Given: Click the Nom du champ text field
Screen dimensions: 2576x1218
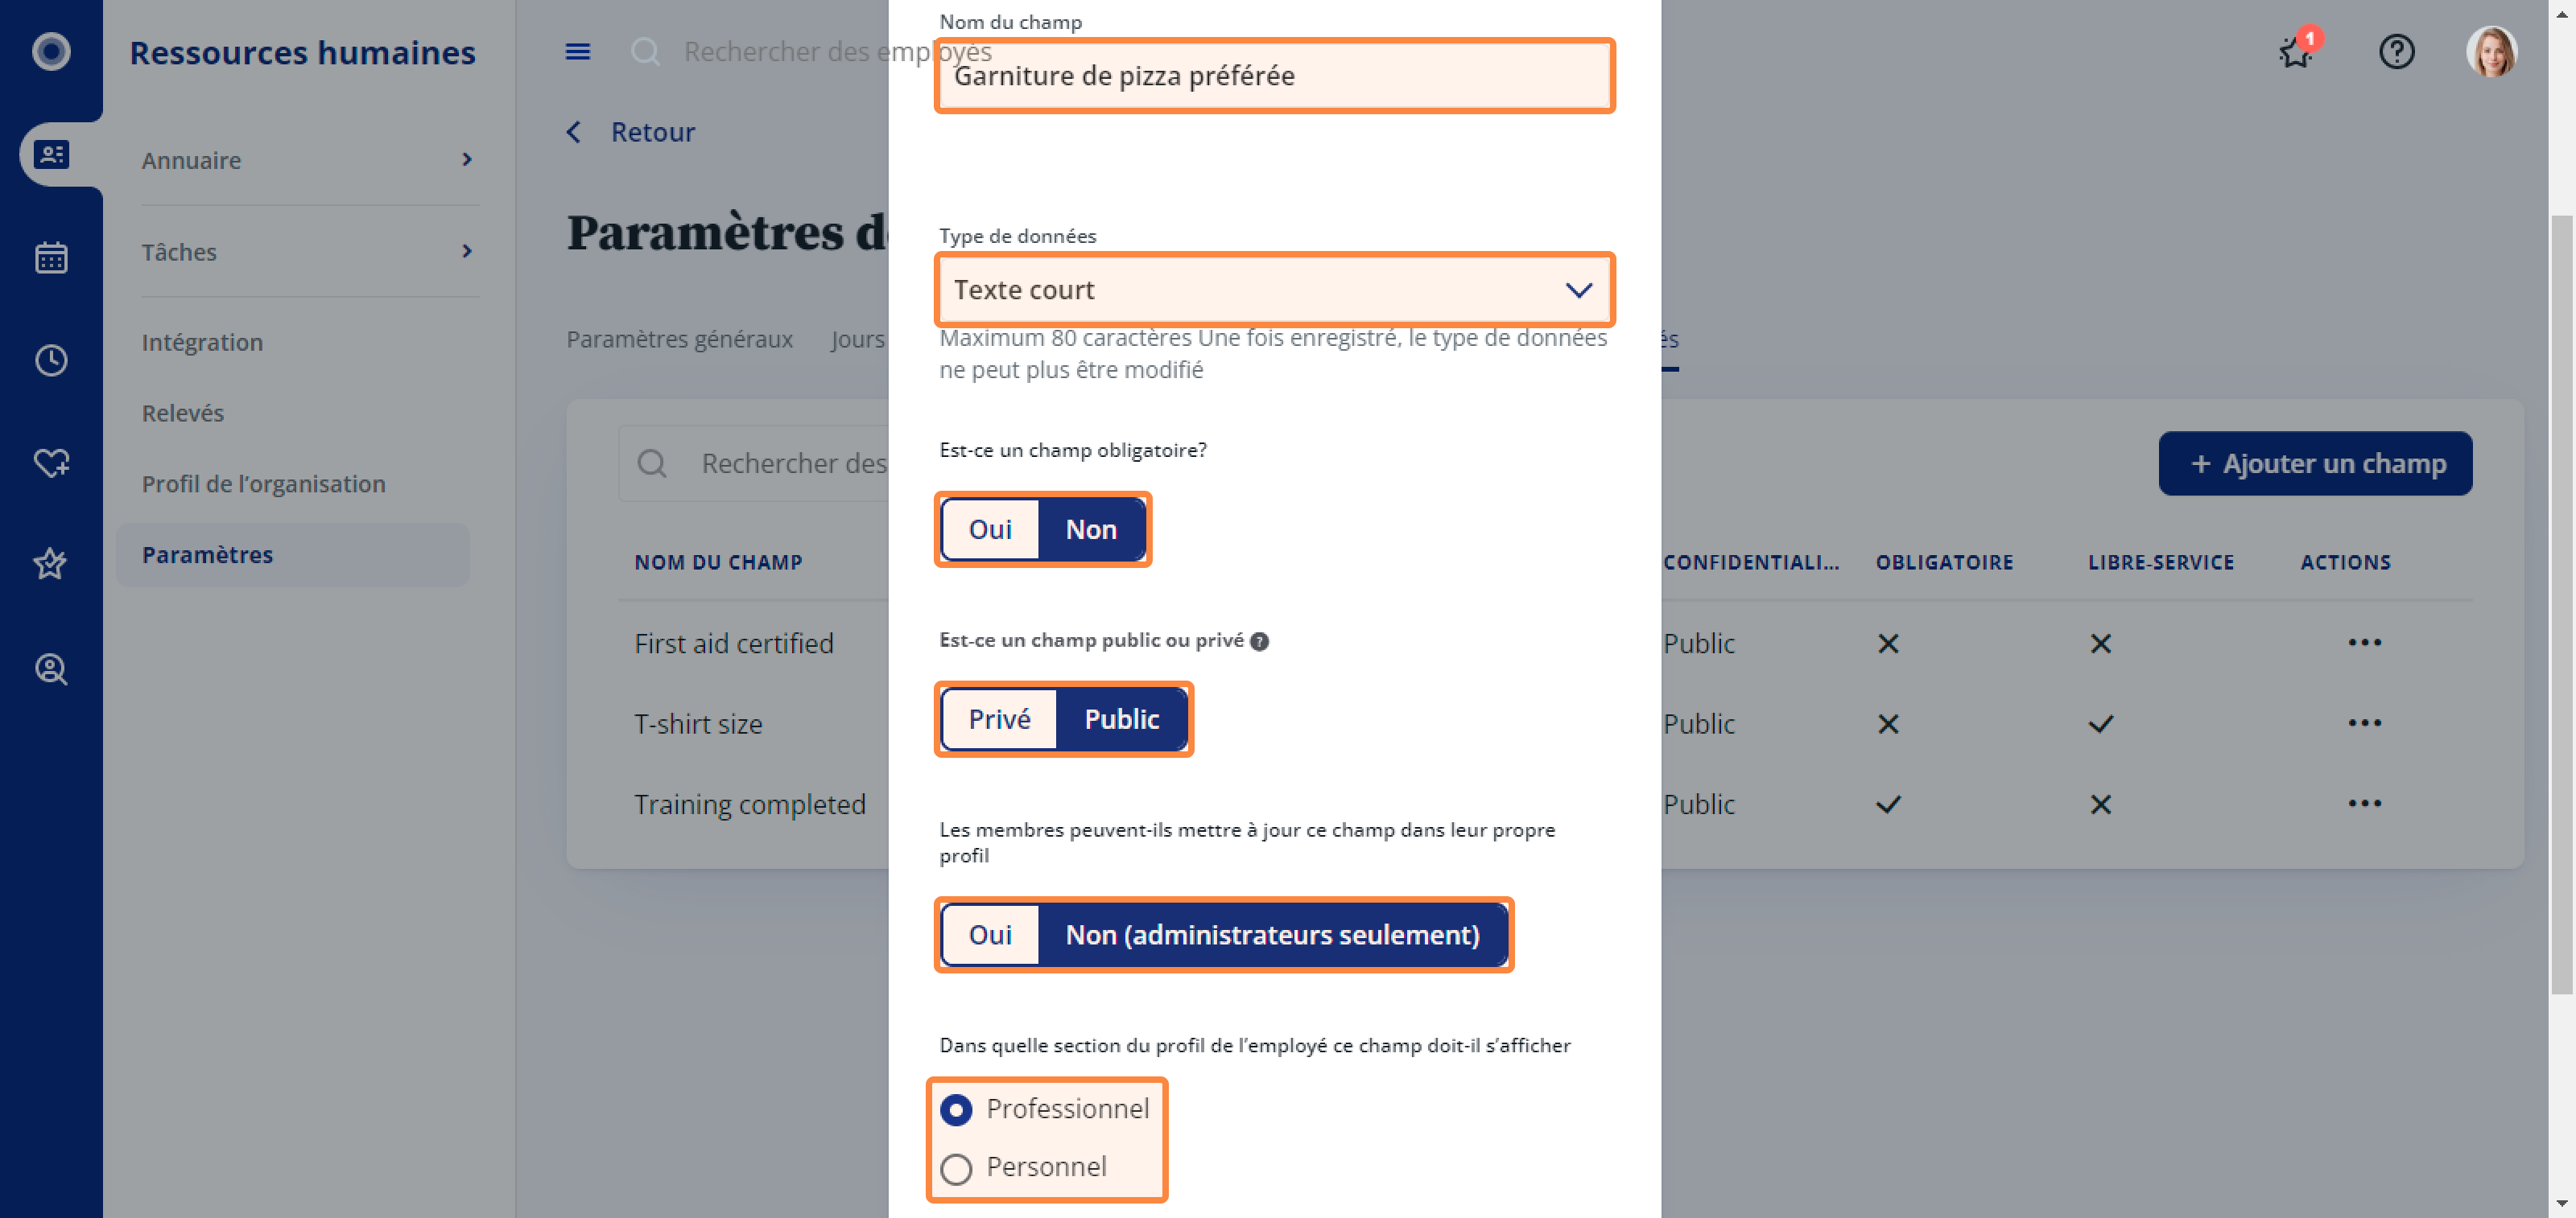Looking at the screenshot, I should pos(1274,76).
